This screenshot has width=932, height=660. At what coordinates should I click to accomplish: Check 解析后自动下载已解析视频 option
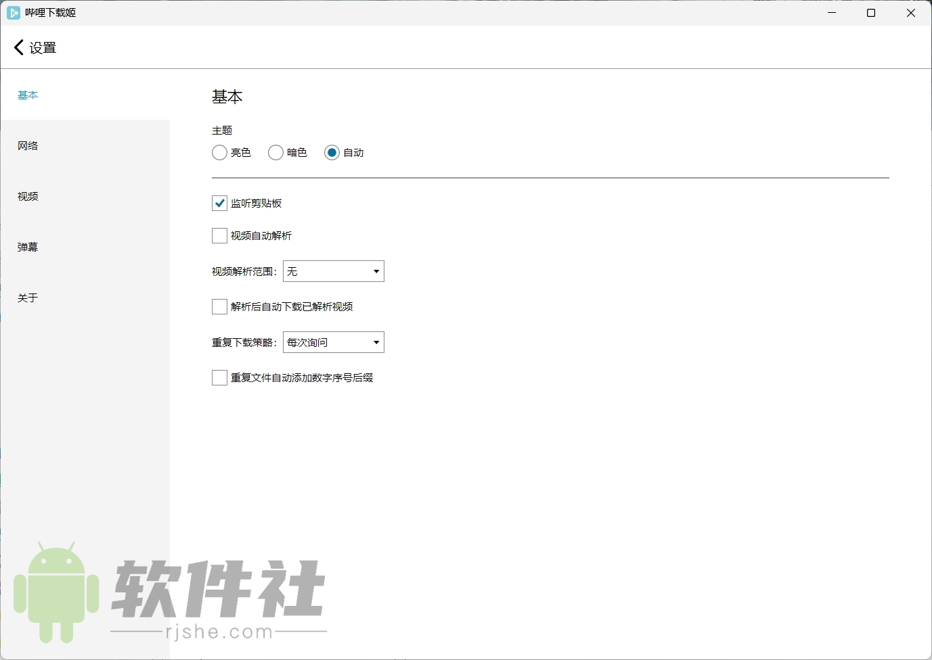tap(219, 306)
